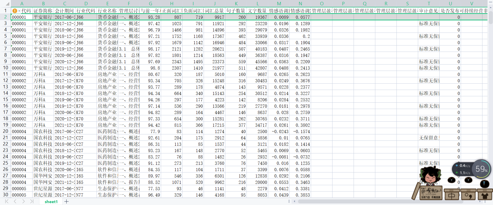This screenshot has height=205, width=493.
Task: Click the 中 input method box
Action: click(x=451, y=195)
